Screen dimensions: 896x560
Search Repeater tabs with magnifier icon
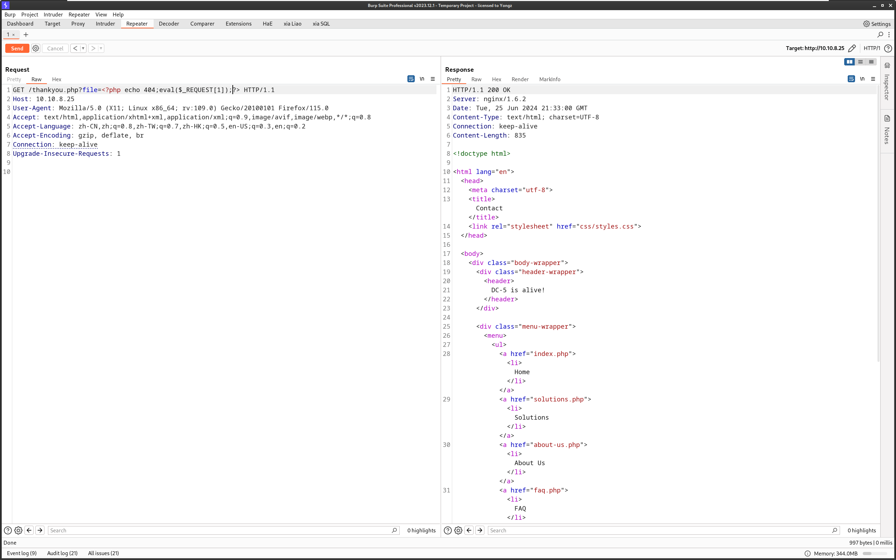tap(880, 35)
